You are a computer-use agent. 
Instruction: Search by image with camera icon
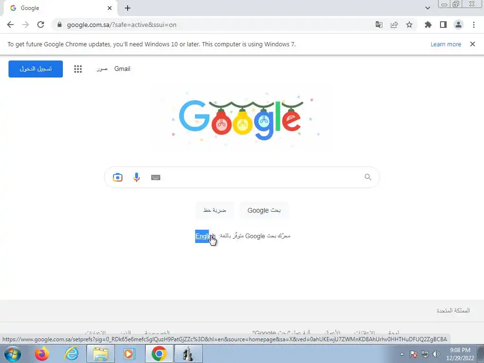tap(118, 177)
